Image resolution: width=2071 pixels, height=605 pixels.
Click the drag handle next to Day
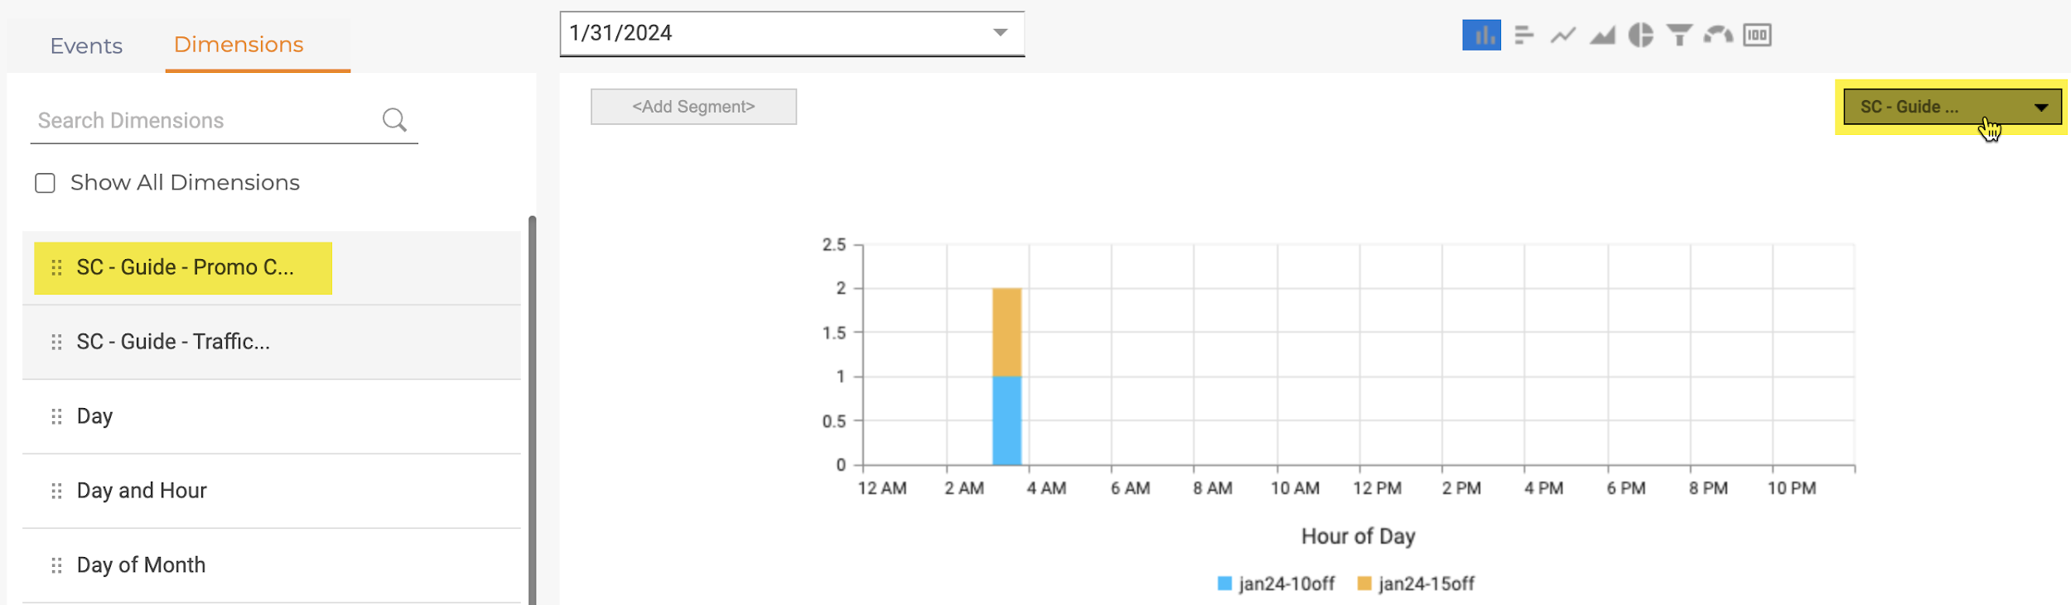click(x=56, y=416)
